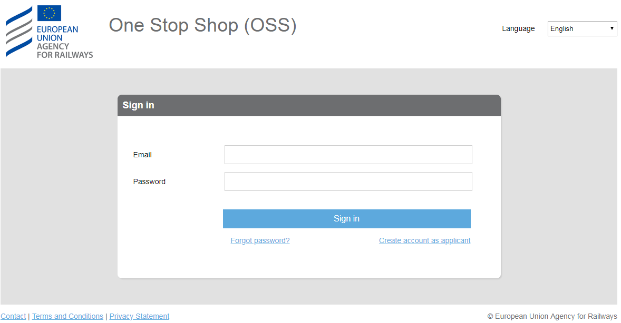Viewport: 621px width, 323px height.
Task: Select English from the language selector
Action: coord(581,28)
